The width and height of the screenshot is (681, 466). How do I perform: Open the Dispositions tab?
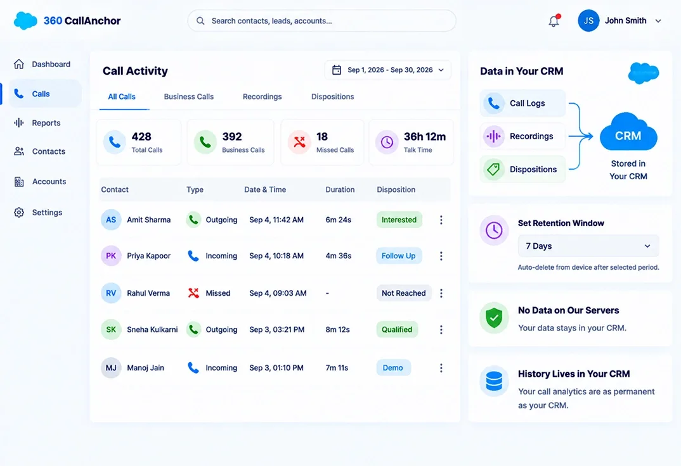333,97
